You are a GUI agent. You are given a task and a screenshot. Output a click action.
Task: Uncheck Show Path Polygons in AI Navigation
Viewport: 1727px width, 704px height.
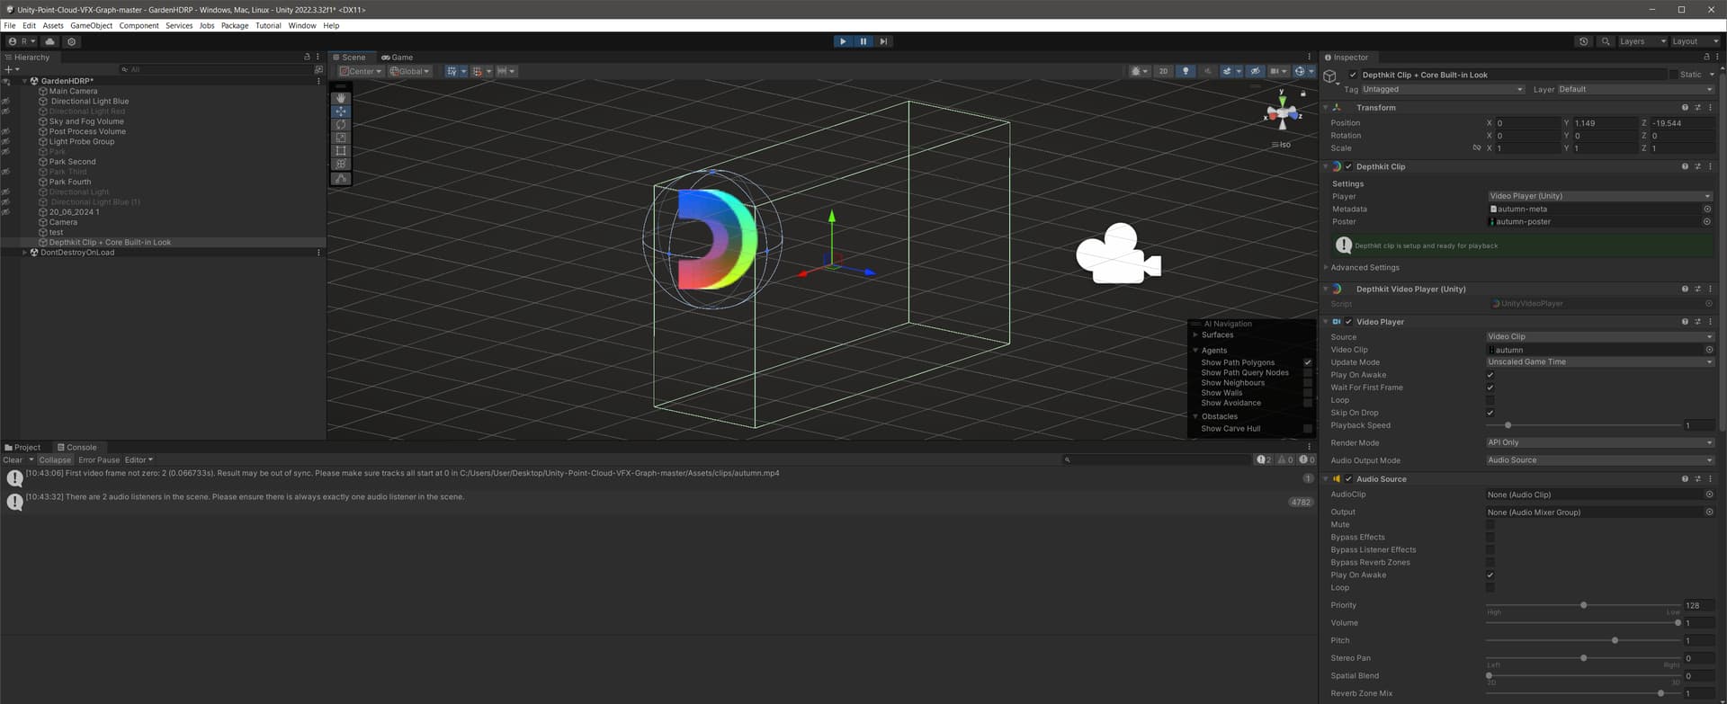(1307, 362)
